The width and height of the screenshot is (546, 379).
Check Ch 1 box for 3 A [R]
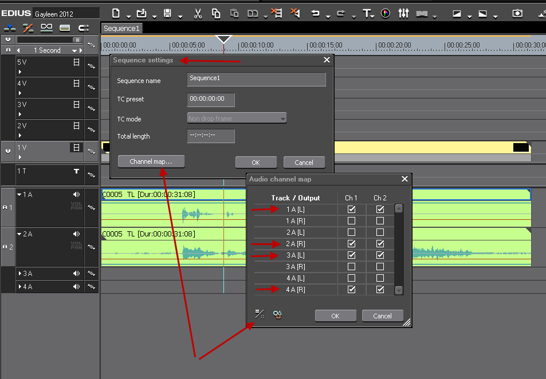(x=351, y=267)
